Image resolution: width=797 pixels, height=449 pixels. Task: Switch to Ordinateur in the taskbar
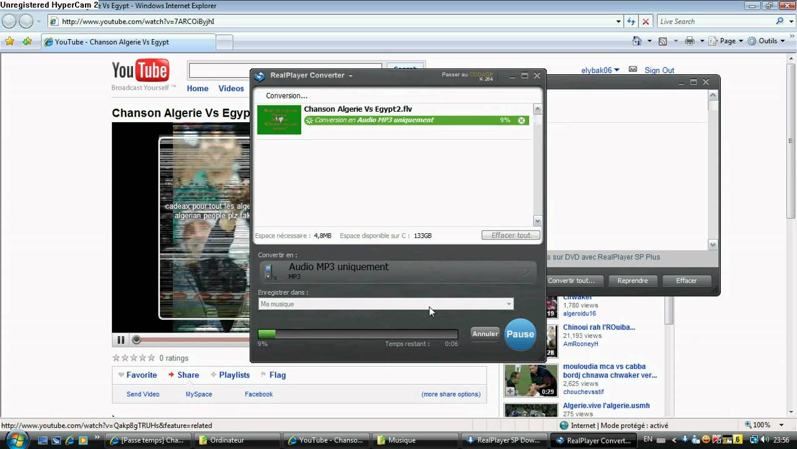pyautogui.click(x=237, y=440)
